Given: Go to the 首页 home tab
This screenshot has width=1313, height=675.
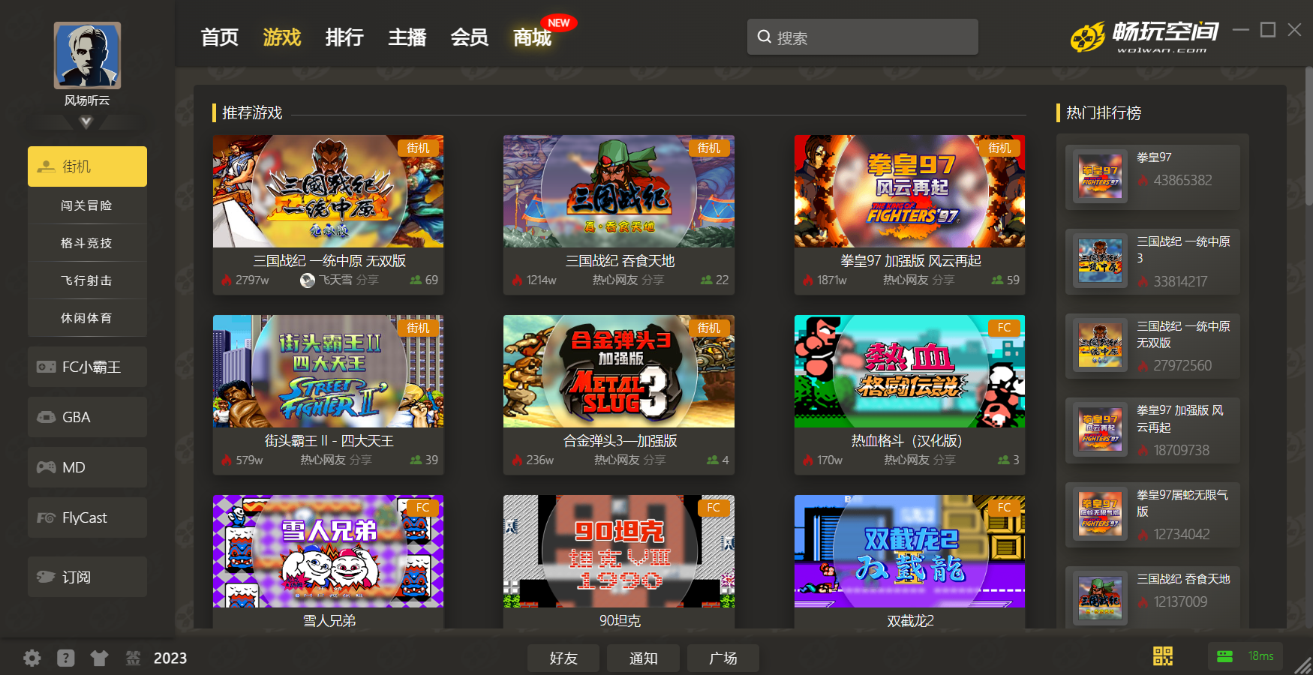Looking at the screenshot, I should [x=220, y=37].
